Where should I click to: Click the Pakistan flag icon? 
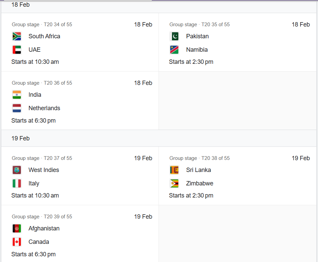[174, 36]
